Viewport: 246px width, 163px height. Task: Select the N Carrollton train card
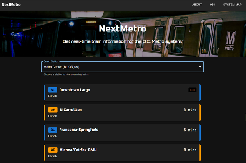click(122, 113)
